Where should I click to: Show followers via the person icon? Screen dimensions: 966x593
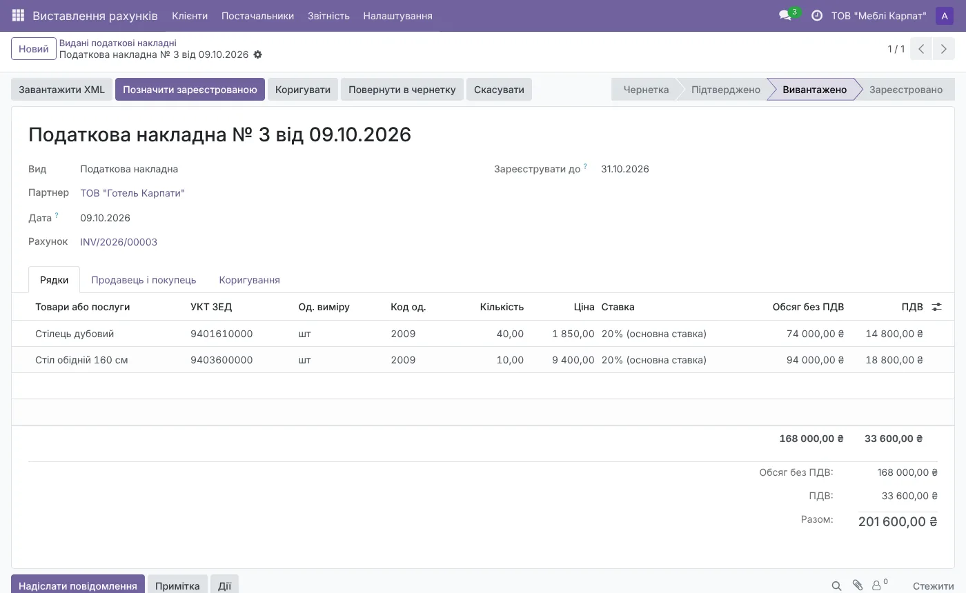[x=880, y=585]
